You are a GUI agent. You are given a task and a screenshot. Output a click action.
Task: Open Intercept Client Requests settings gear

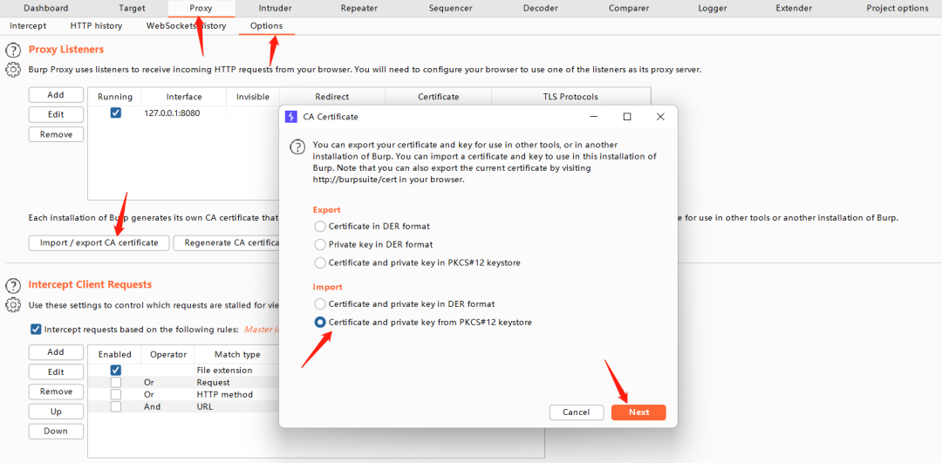point(12,305)
